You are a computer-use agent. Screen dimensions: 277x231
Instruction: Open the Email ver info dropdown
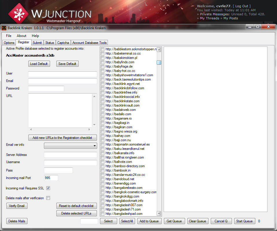point(70,146)
